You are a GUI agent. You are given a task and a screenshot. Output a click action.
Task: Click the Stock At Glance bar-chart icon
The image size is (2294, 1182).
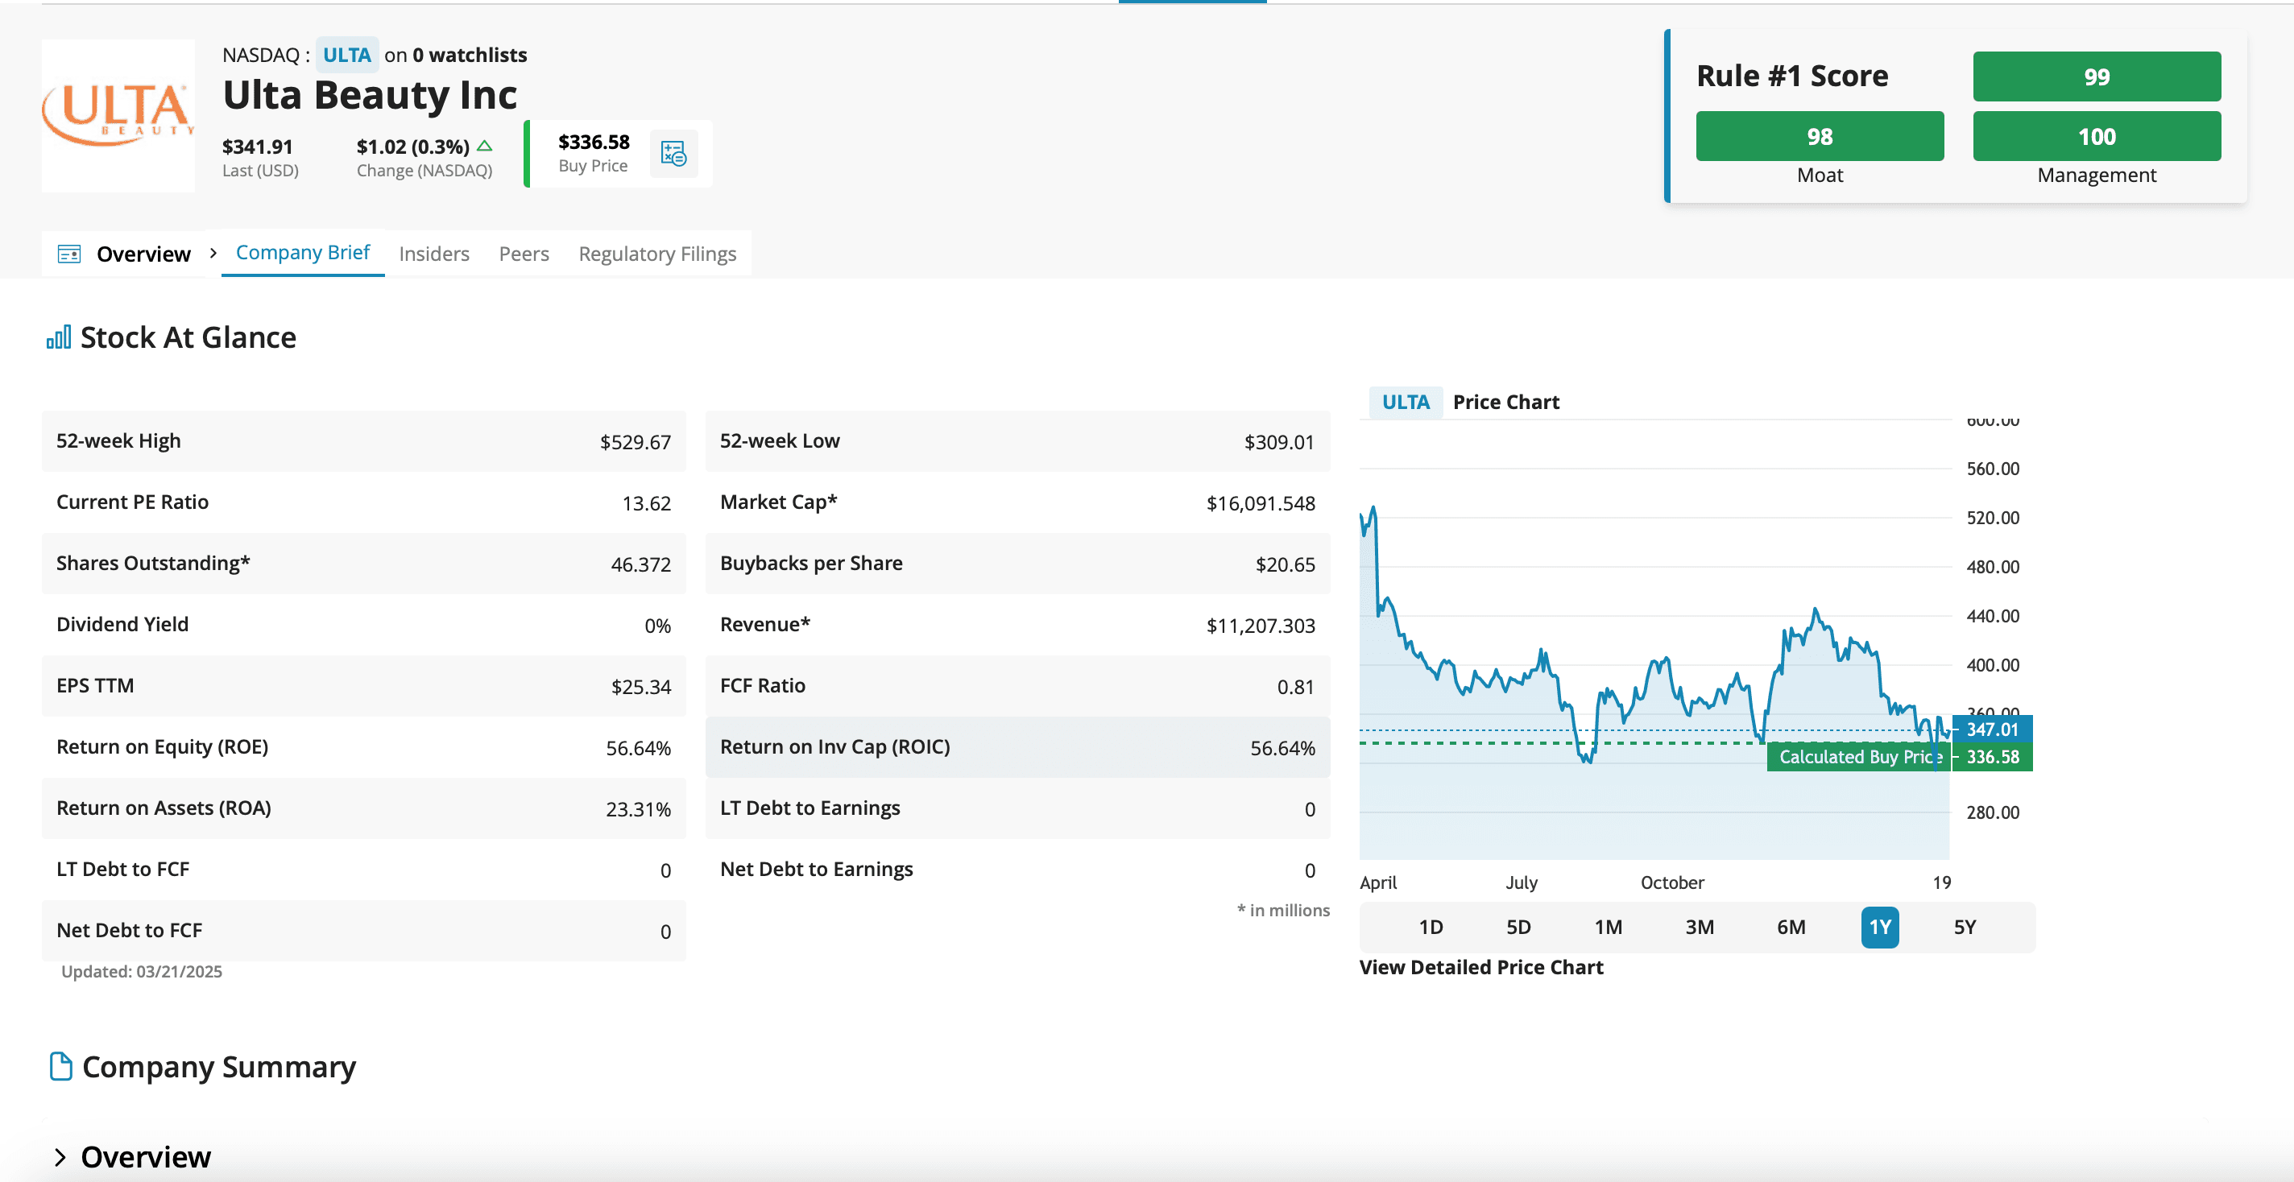[59, 337]
